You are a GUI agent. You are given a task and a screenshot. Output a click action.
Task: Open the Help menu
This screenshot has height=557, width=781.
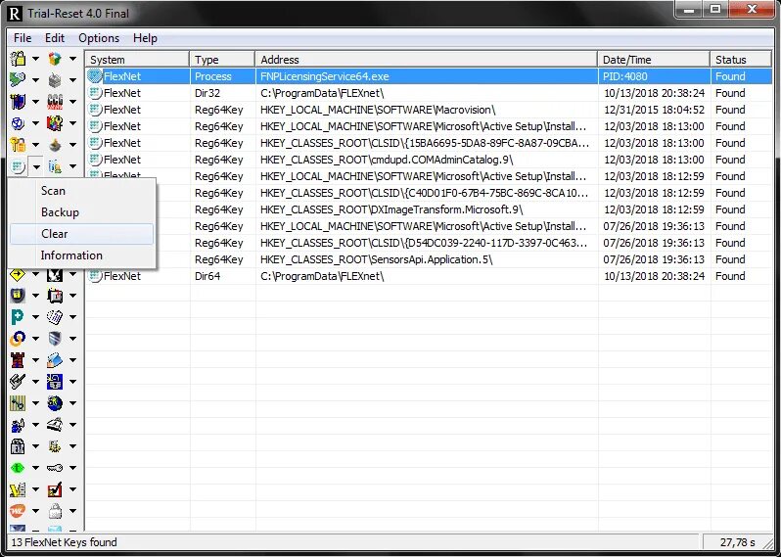tap(145, 38)
